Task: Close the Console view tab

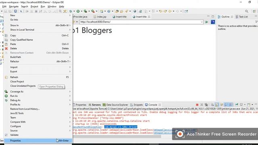Action: pyautogui.click(x=160, y=105)
